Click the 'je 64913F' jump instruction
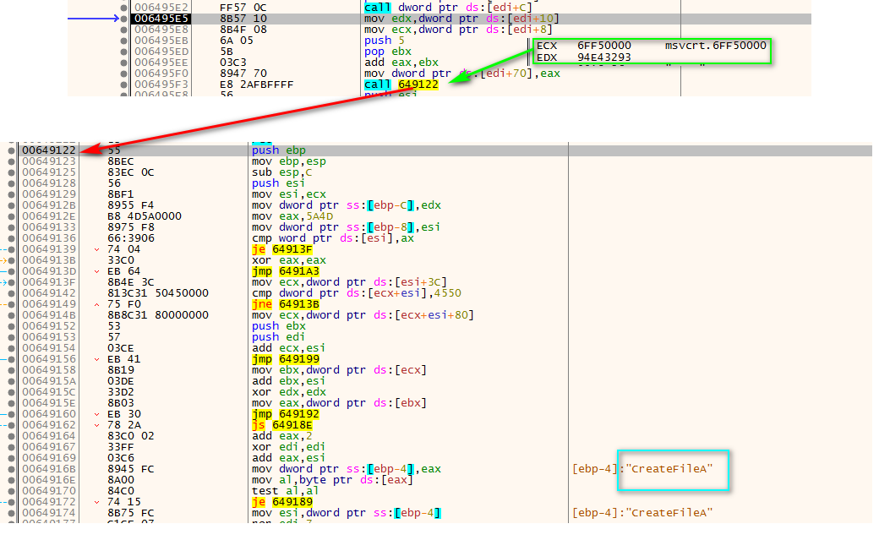Viewport: 879px width, 551px height. click(x=282, y=249)
